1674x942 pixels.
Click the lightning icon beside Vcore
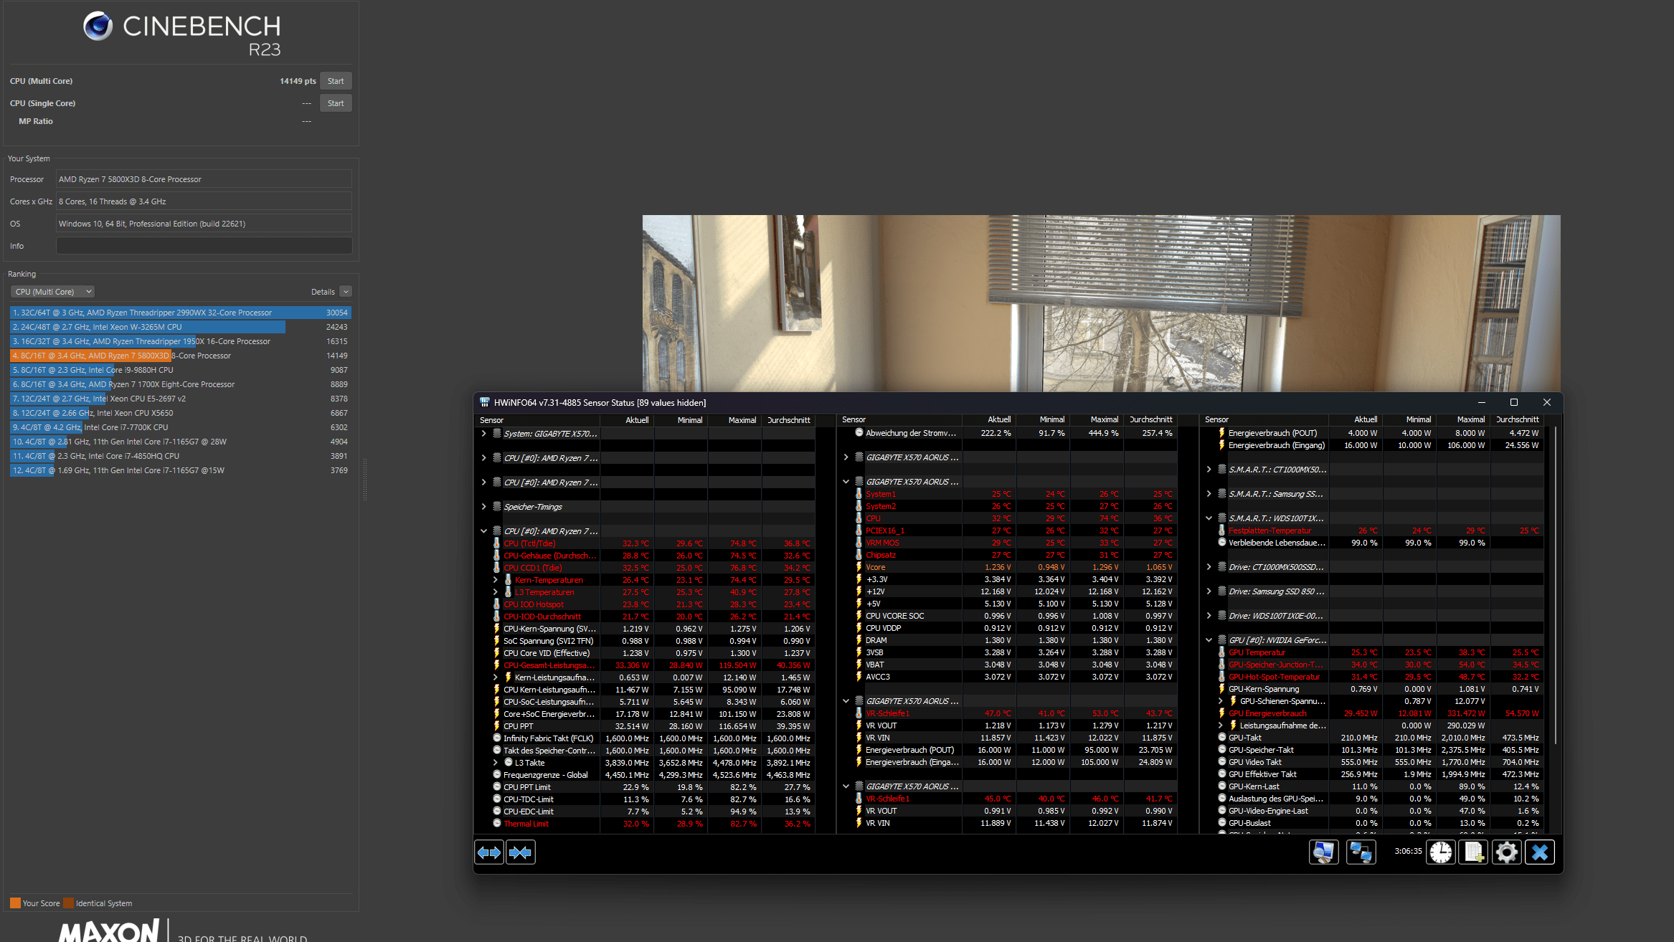point(859,567)
